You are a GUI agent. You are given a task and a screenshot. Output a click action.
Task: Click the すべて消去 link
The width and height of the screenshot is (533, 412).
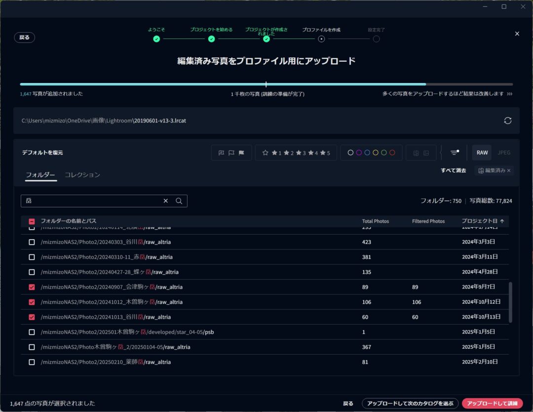(453, 170)
